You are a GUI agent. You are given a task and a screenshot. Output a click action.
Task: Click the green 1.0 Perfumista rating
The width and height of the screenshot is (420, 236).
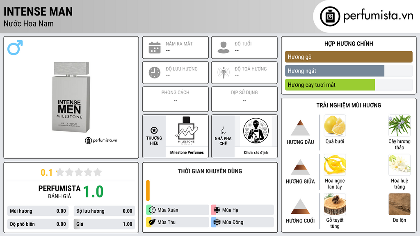point(93,192)
